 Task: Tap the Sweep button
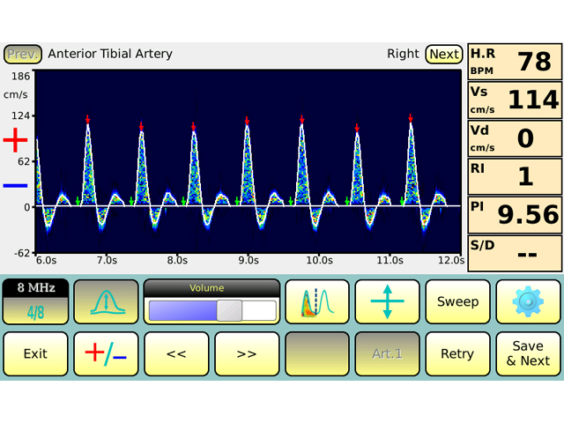457,302
